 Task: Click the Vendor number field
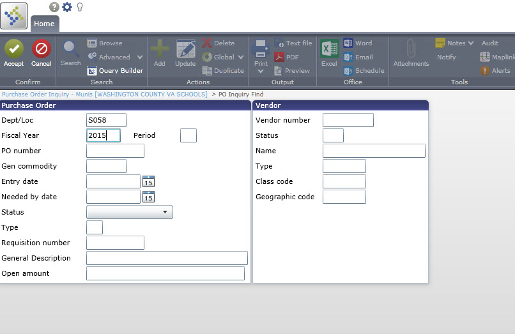pyautogui.click(x=348, y=120)
